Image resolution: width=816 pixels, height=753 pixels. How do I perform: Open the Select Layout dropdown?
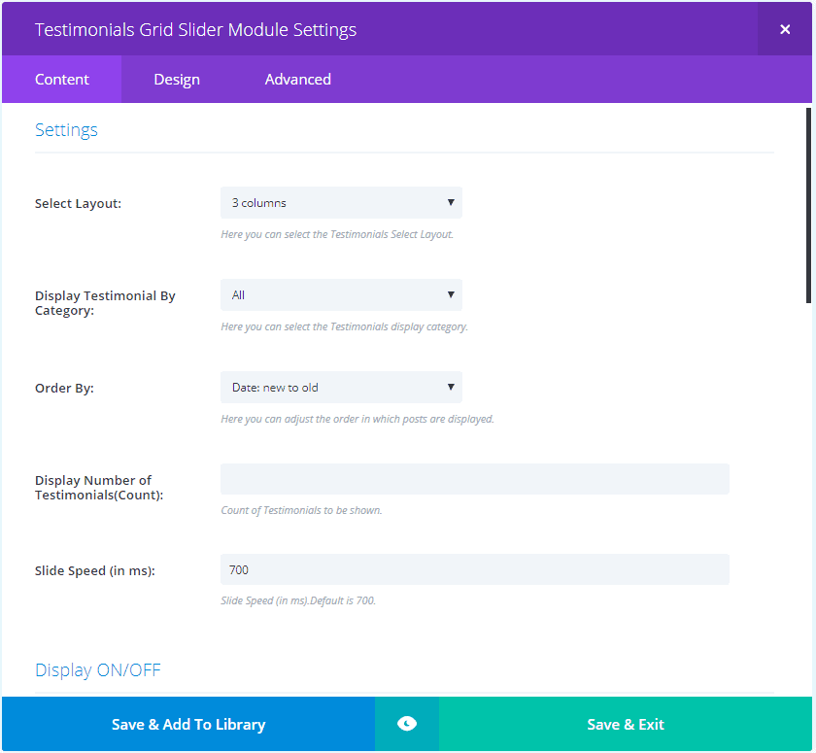click(341, 203)
